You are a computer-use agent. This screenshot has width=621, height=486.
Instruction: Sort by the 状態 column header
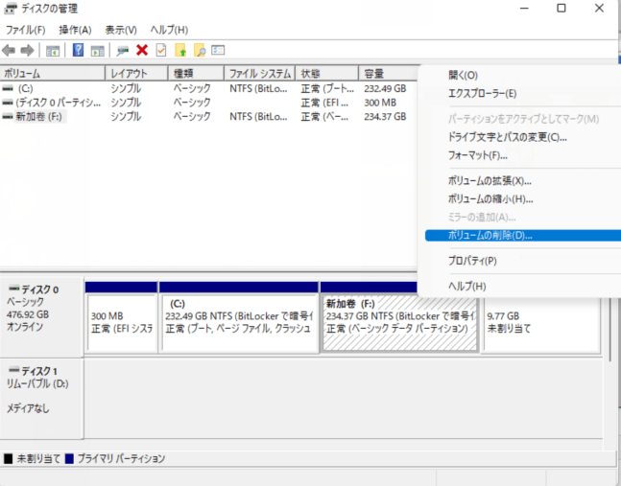(x=327, y=74)
